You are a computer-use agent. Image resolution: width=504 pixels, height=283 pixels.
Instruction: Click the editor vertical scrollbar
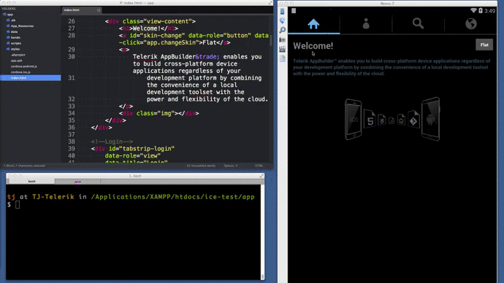[271, 40]
